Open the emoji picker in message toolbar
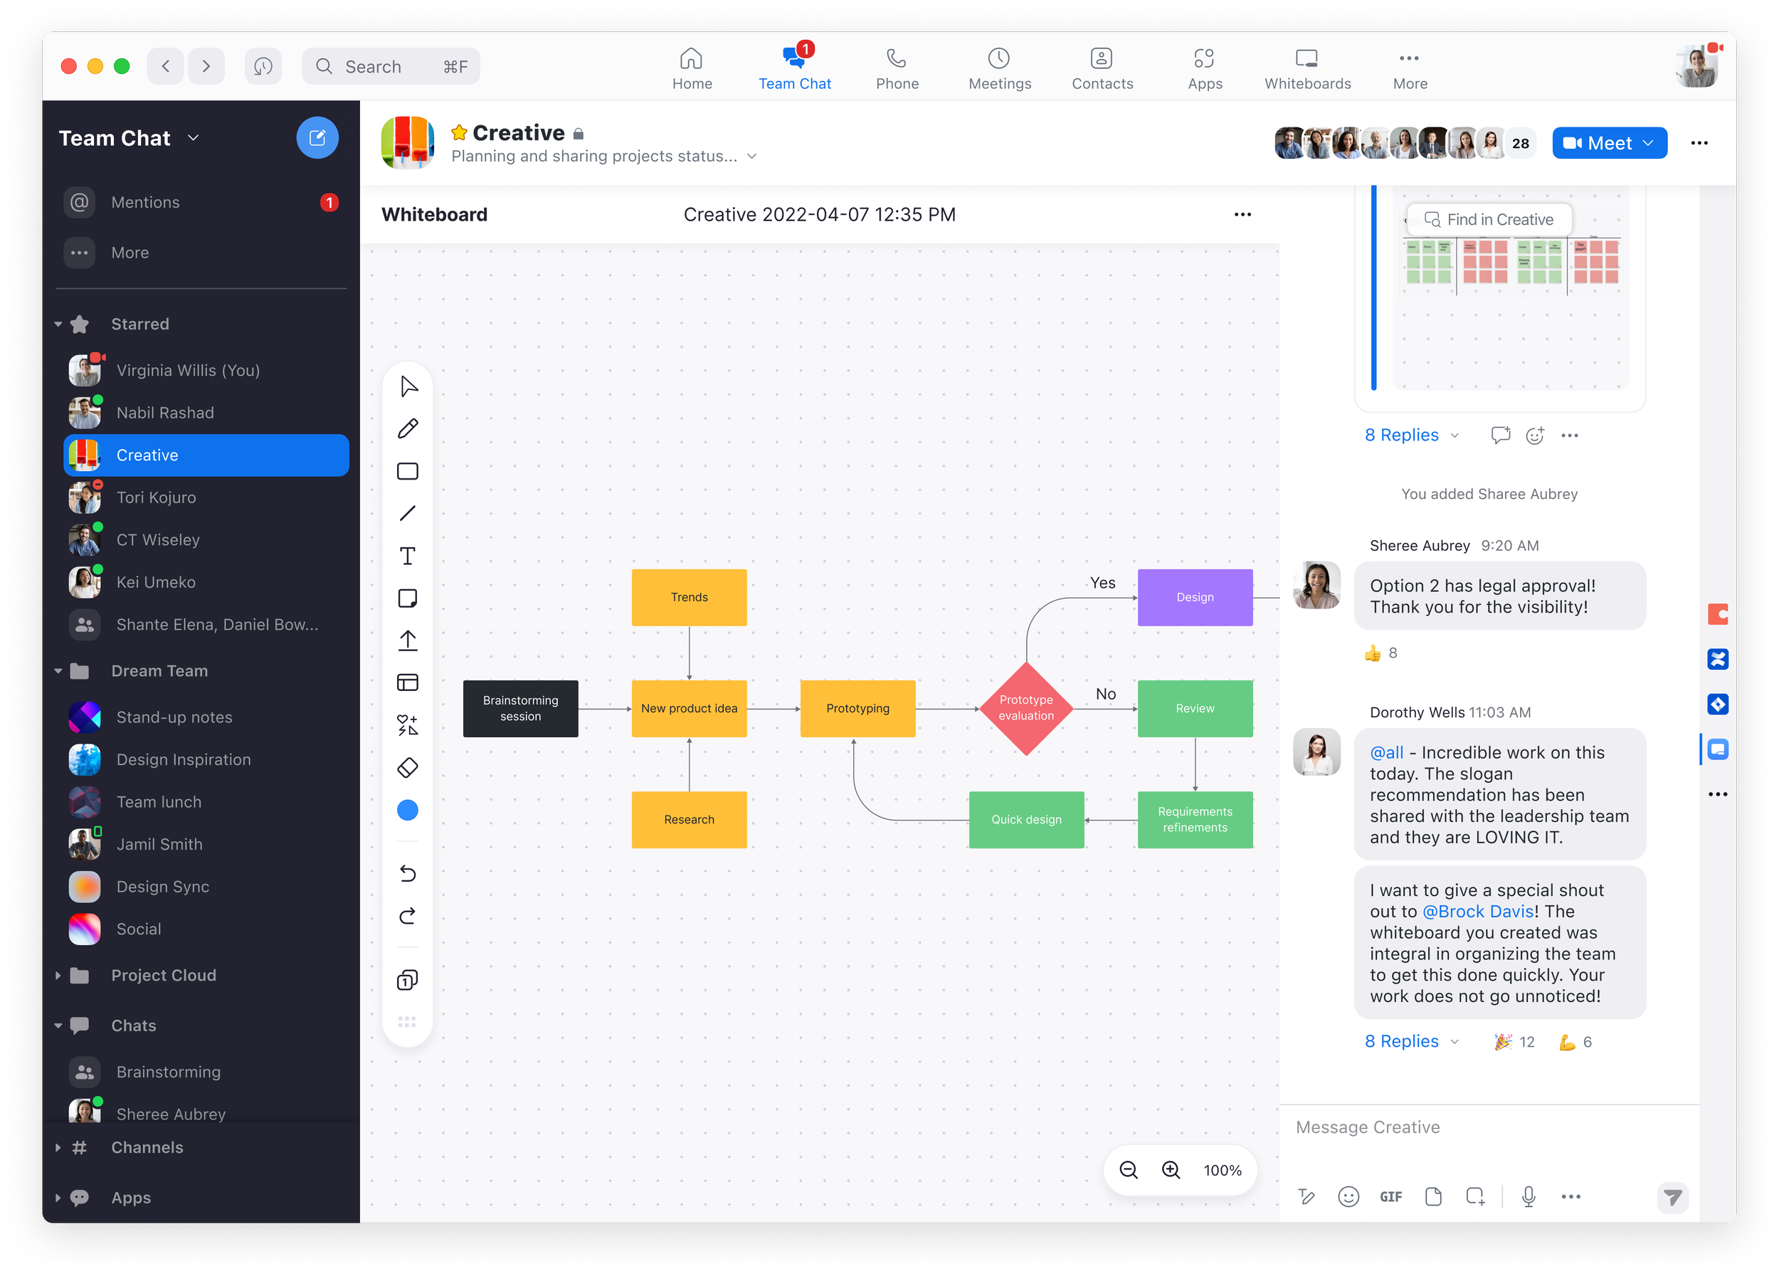The width and height of the screenshot is (1779, 1276). tap(1348, 1196)
